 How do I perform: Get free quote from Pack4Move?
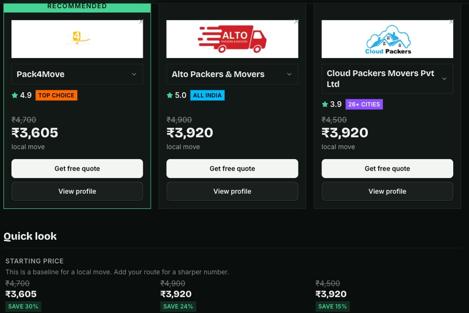77,169
